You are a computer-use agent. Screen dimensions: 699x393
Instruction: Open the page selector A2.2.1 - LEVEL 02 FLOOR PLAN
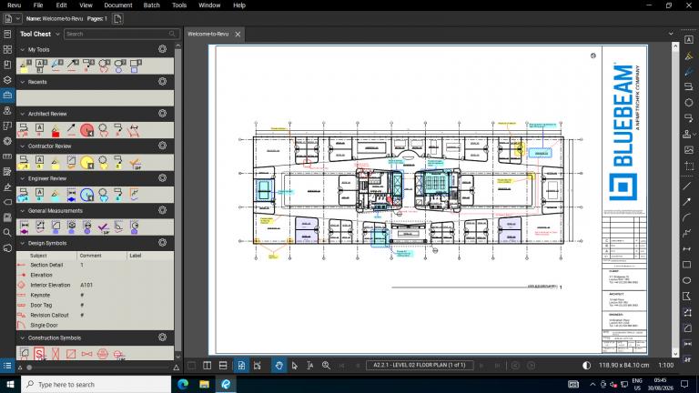(x=420, y=365)
